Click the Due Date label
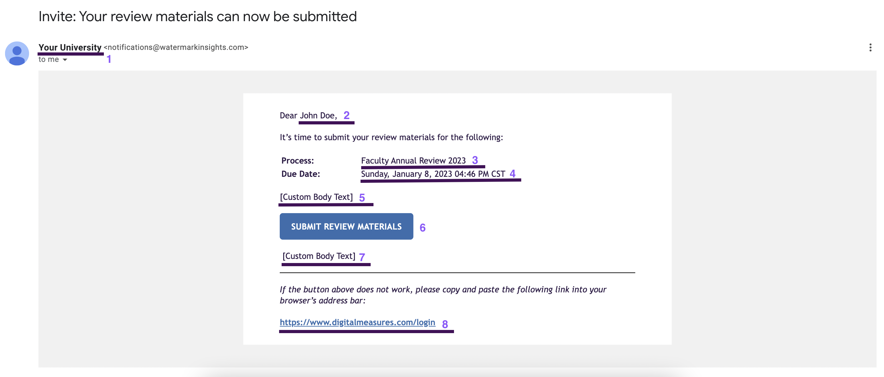 tap(300, 174)
